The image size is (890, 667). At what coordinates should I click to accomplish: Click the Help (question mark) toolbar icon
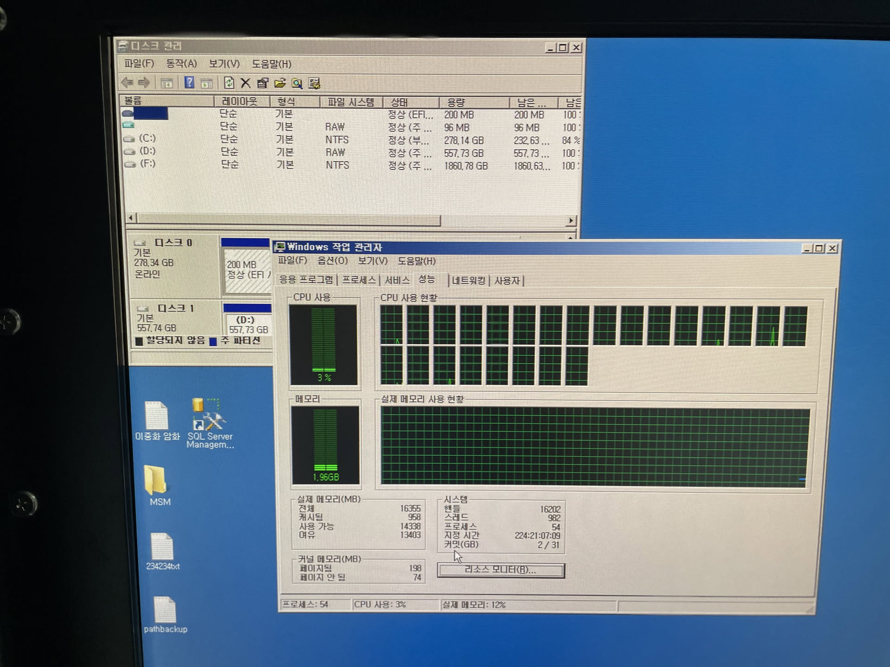point(189,83)
